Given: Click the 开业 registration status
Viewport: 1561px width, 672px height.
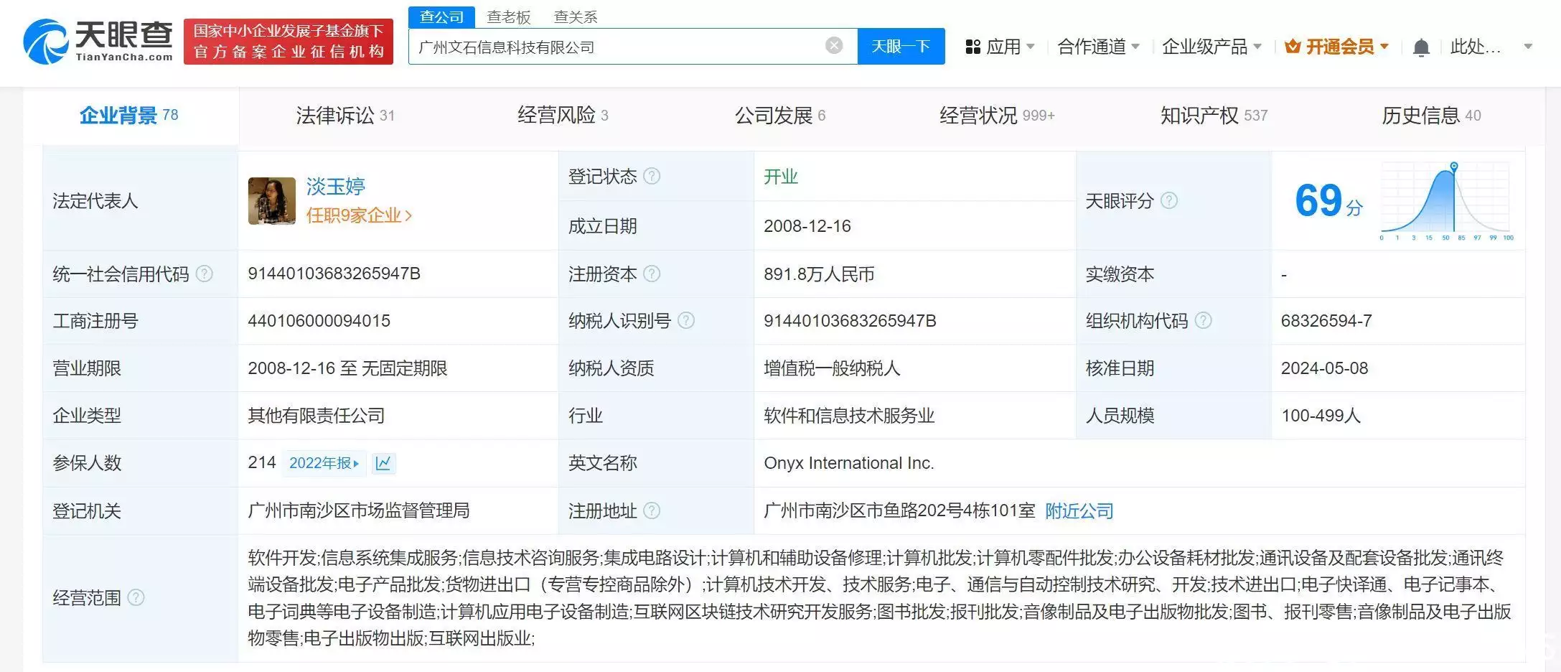Looking at the screenshot, I should 781,177.
